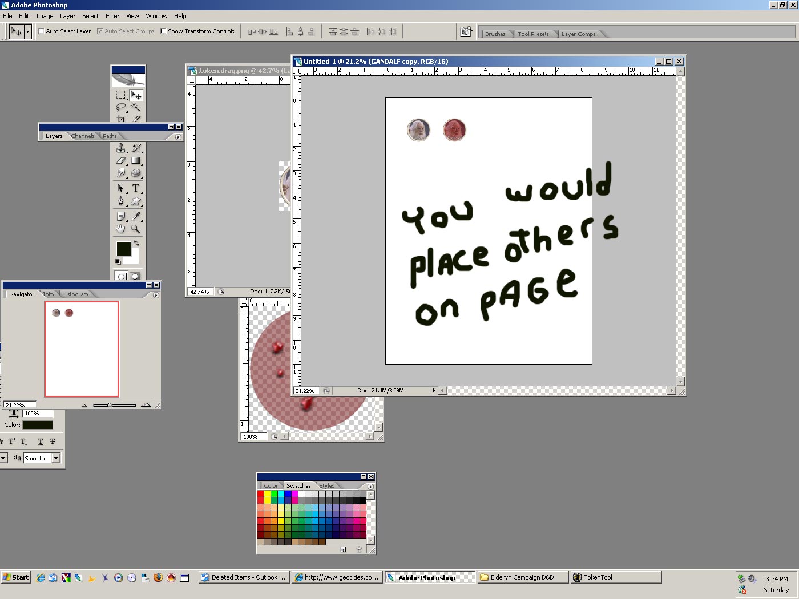
Task: Check Show Transform Controls
Action: pos(164,31)
